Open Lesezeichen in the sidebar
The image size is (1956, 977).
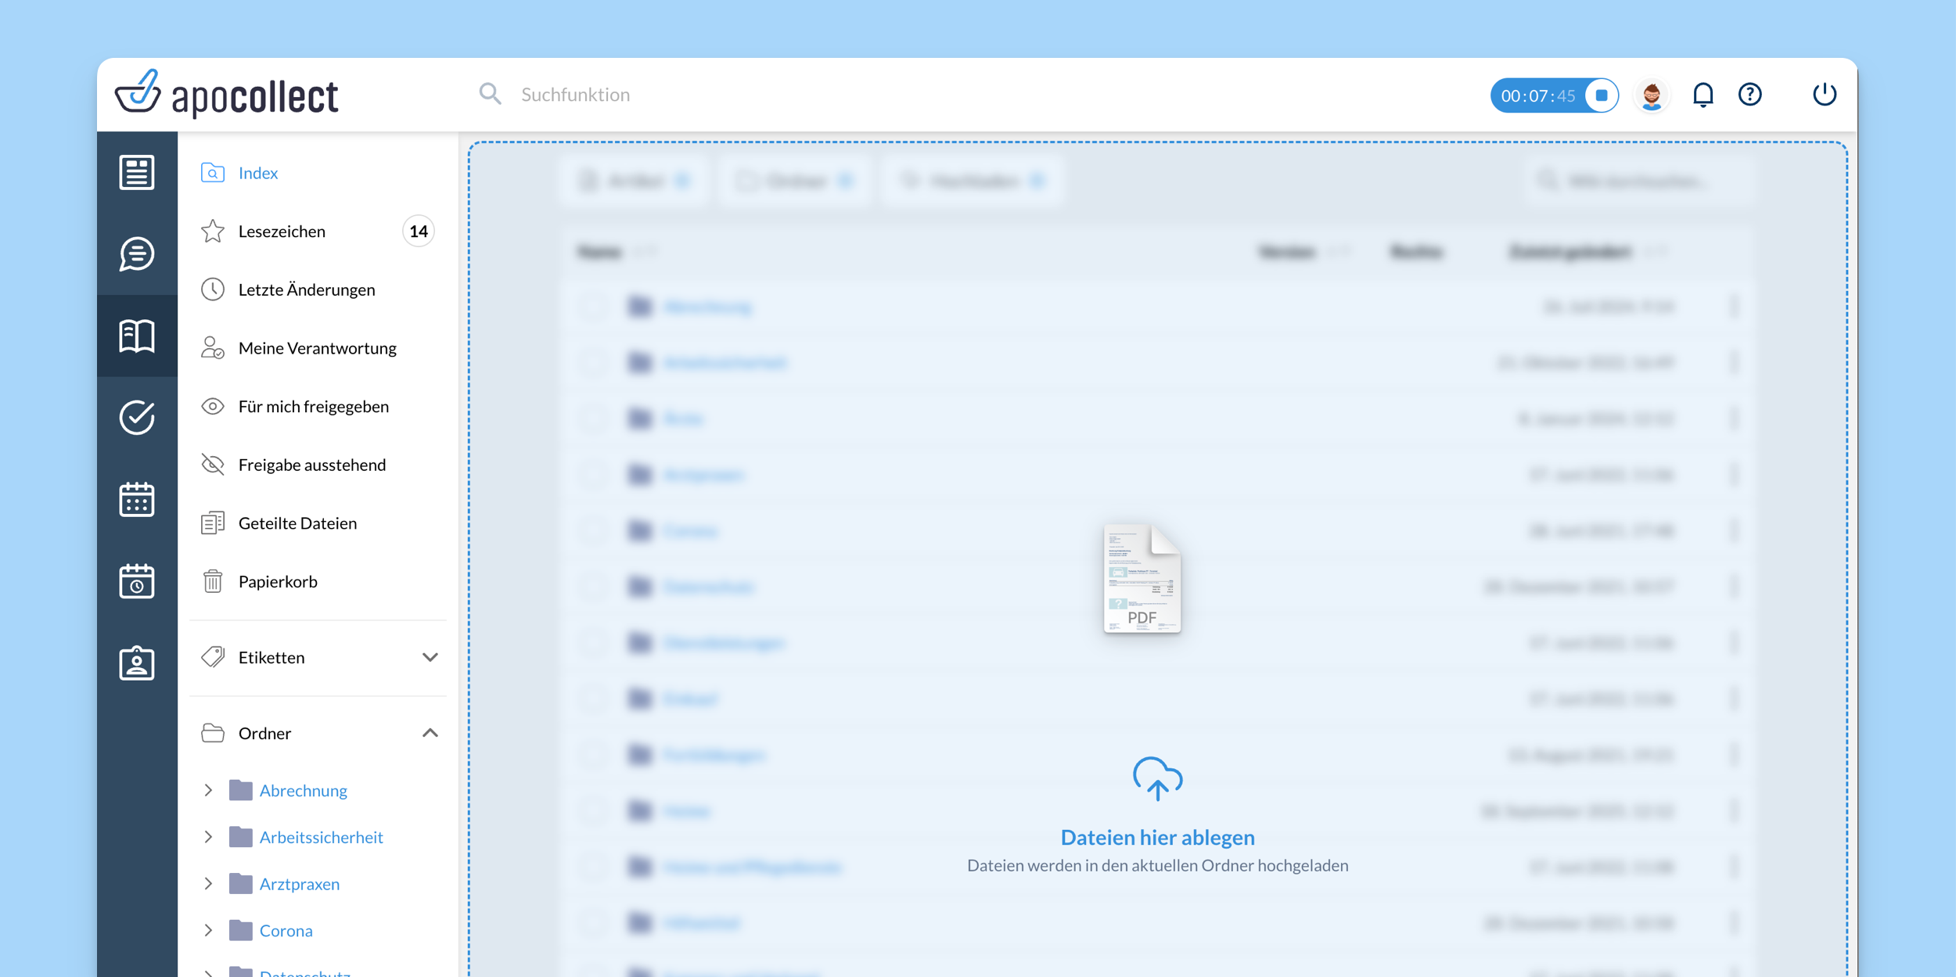282,232
